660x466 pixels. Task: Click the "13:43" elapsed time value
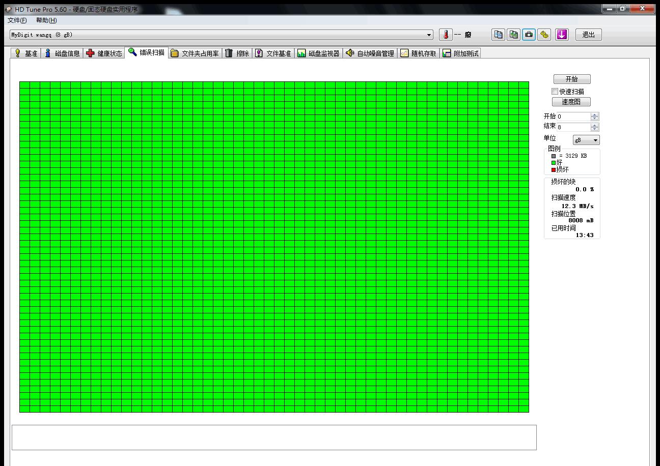[585, 235]
